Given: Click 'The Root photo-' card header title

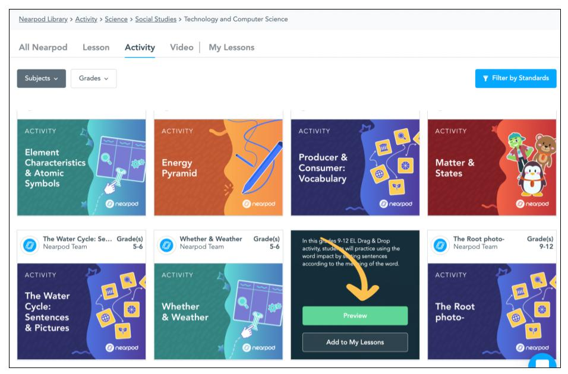Looking at the screenshot, I should 478,239.
